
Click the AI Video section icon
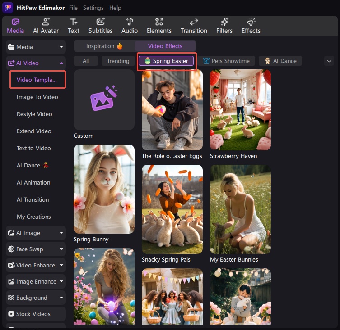click(x=11, y=63)
